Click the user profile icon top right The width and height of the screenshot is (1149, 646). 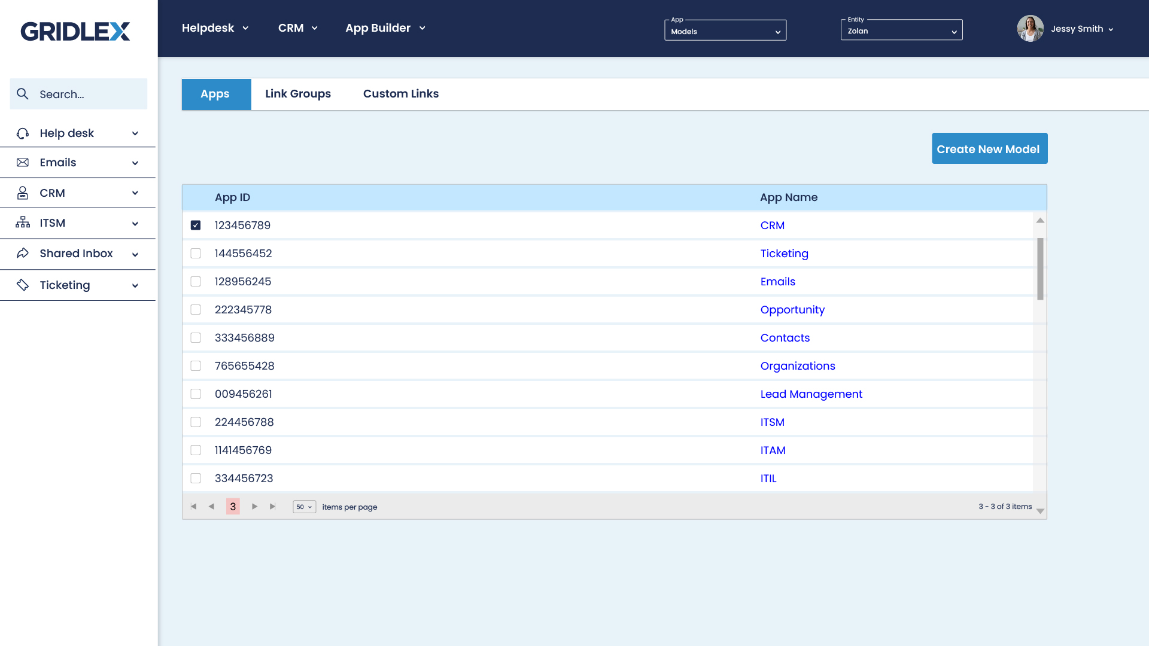[x=1031, y=28]
